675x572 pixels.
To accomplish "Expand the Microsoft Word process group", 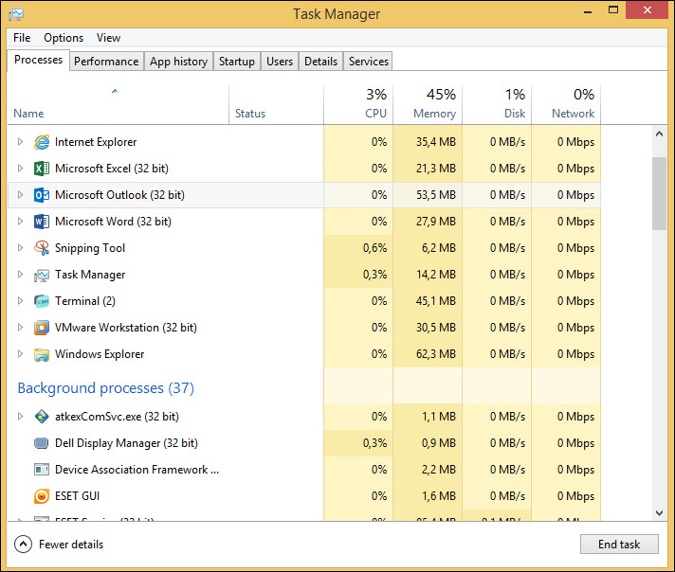I will click(20, 221).
